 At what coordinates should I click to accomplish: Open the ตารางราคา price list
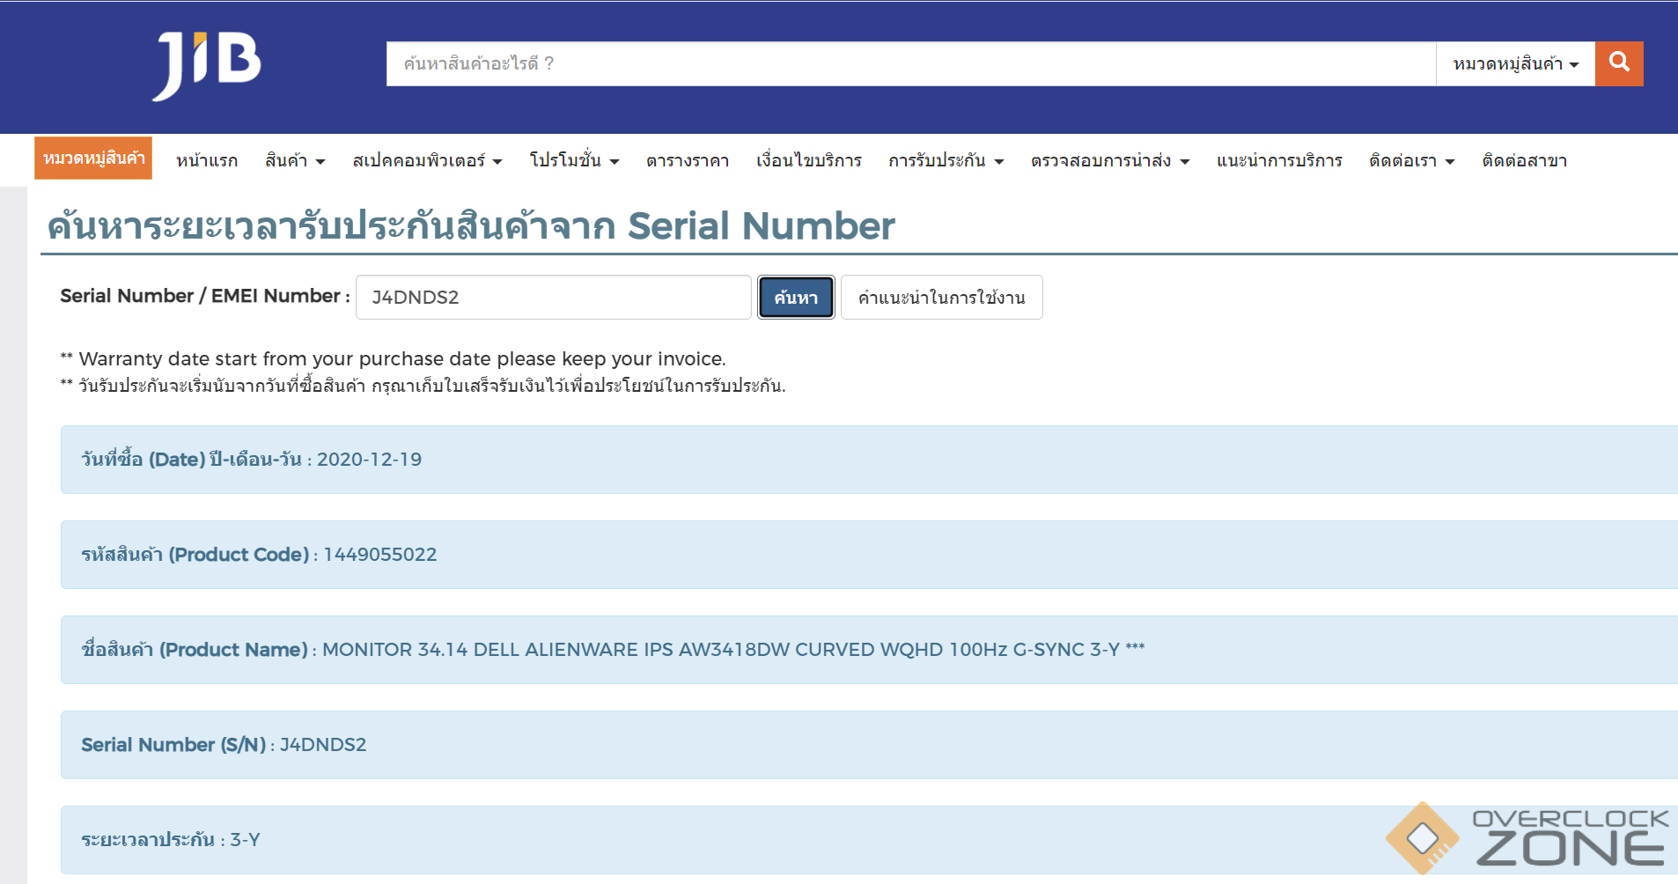point(688,160)
